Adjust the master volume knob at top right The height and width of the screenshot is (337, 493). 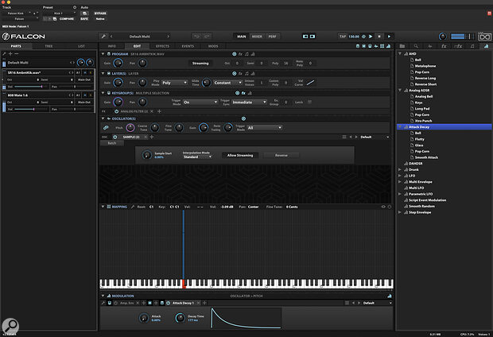[x=442, y=37]
